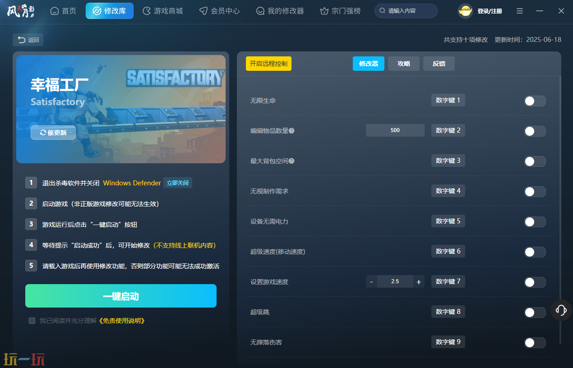Toggle 无摔落伤害 switch
Screen dimensions: 573x368
tap(535, 343)
